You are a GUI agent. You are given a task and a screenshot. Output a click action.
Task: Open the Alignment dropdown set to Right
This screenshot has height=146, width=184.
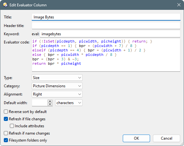click(57, 94)
